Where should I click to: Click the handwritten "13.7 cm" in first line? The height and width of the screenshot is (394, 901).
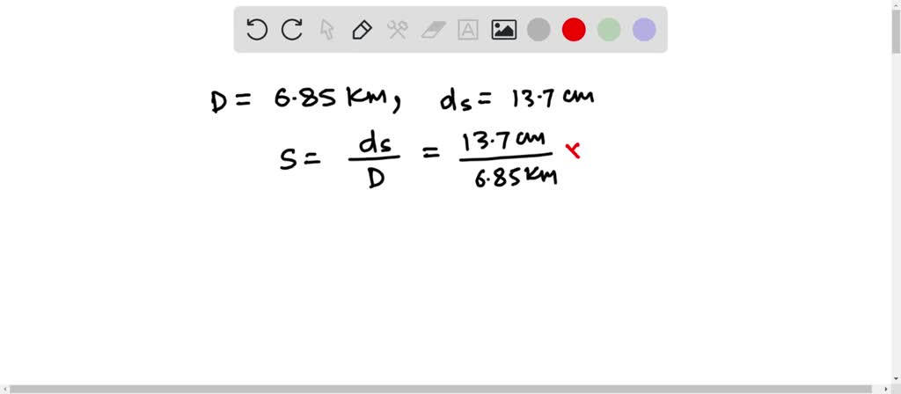553,98
